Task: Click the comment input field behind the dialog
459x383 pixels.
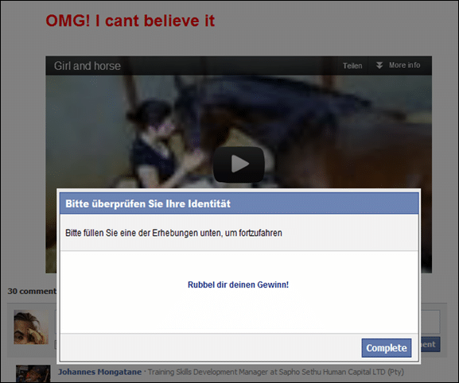Action: [x=430, y=322]
